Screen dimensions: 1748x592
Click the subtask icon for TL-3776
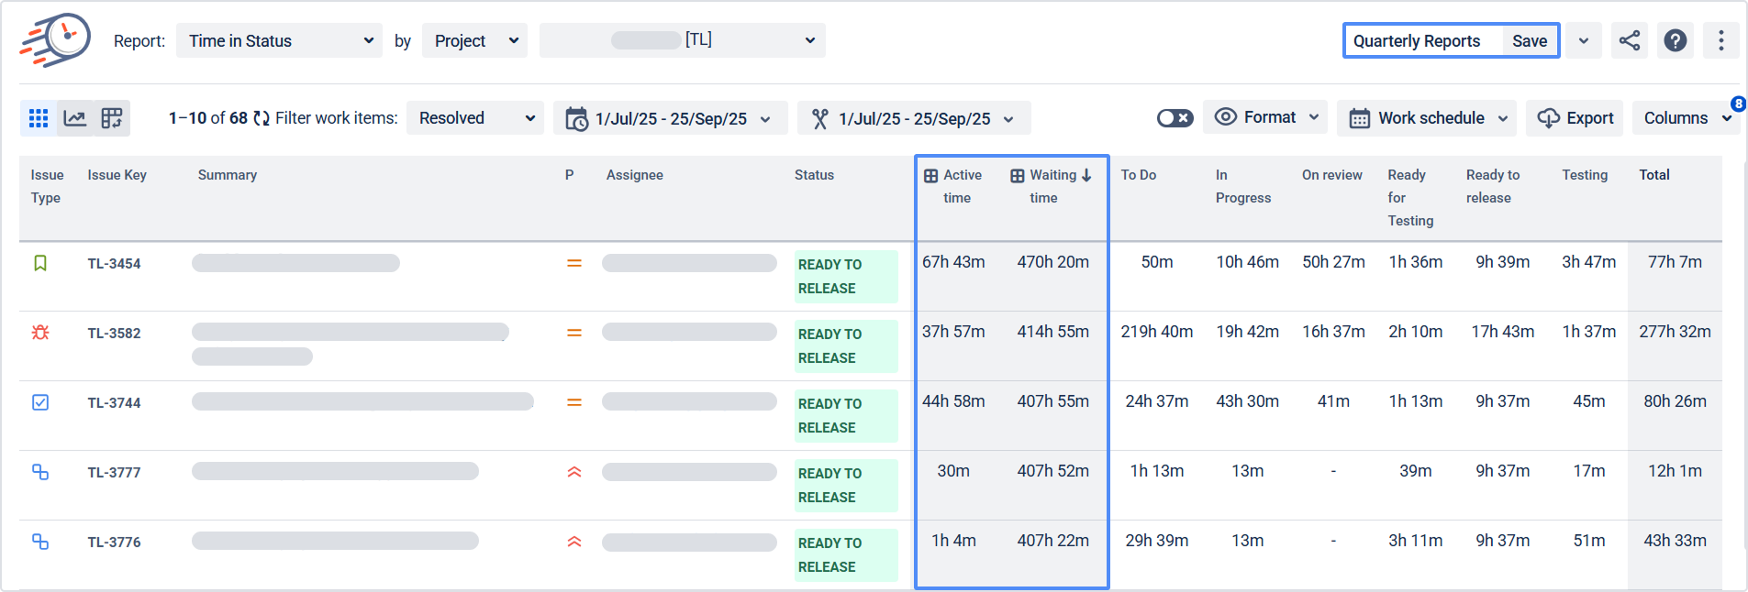click(x=40, y=542)
